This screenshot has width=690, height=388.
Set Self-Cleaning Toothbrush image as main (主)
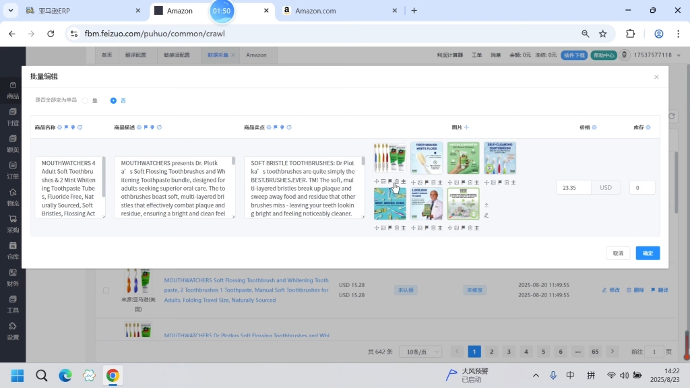click(x=513, y=182)
